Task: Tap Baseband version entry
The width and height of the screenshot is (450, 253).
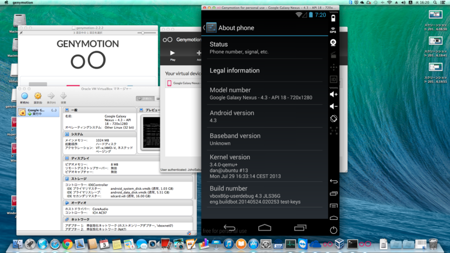Action: [x=264, y=139]
